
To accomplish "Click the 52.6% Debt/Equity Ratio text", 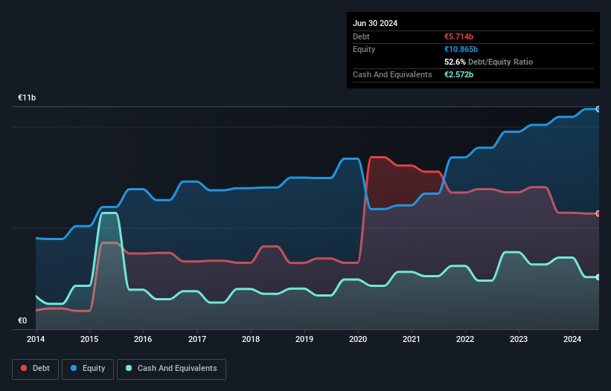I will click(x=489, y=62).
